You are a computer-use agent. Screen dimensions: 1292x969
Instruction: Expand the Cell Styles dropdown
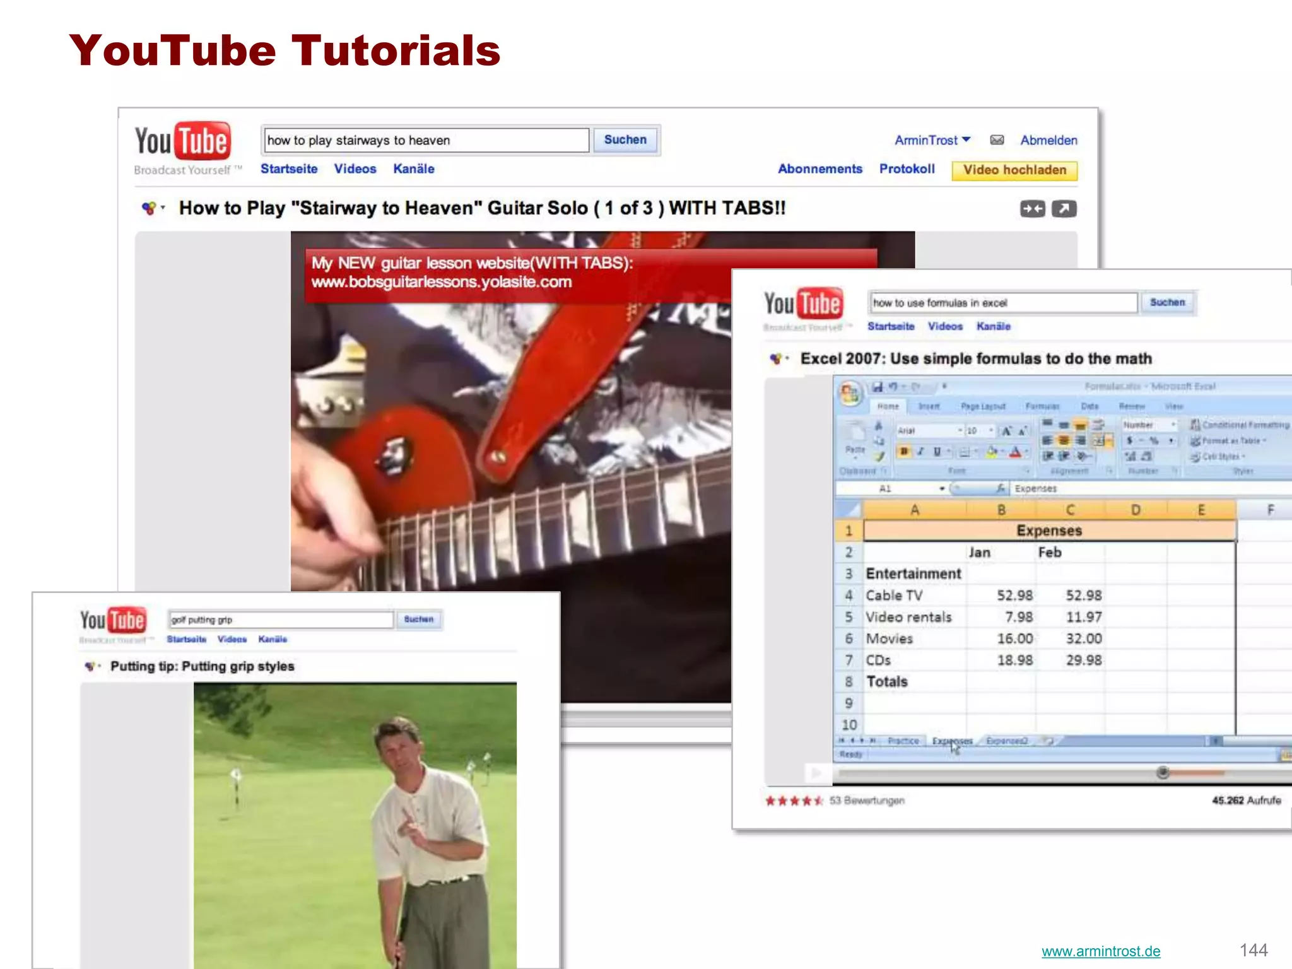(x=1218, y=457)
